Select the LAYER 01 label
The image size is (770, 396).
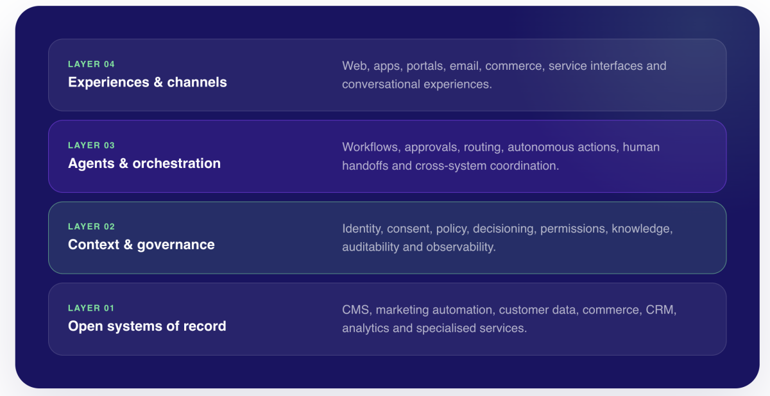(91, 308)
